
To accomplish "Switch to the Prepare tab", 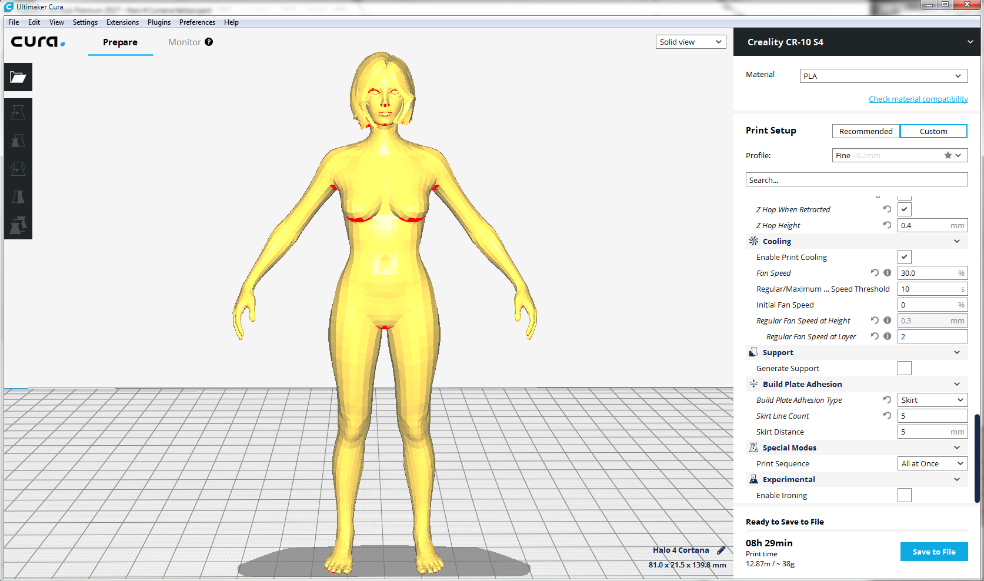I will pos(120,42).
